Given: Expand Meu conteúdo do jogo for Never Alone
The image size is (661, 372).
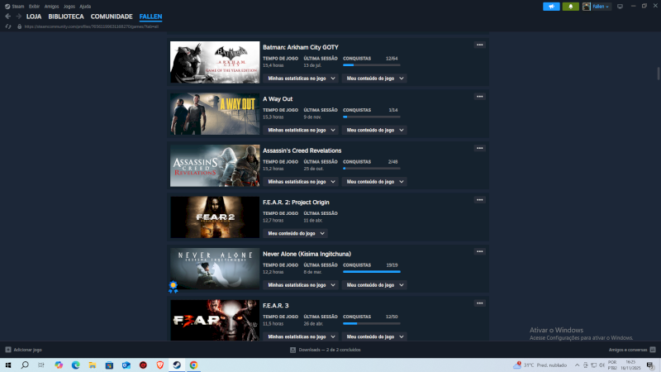Looking at the screenshot, I should coord(374,285).
